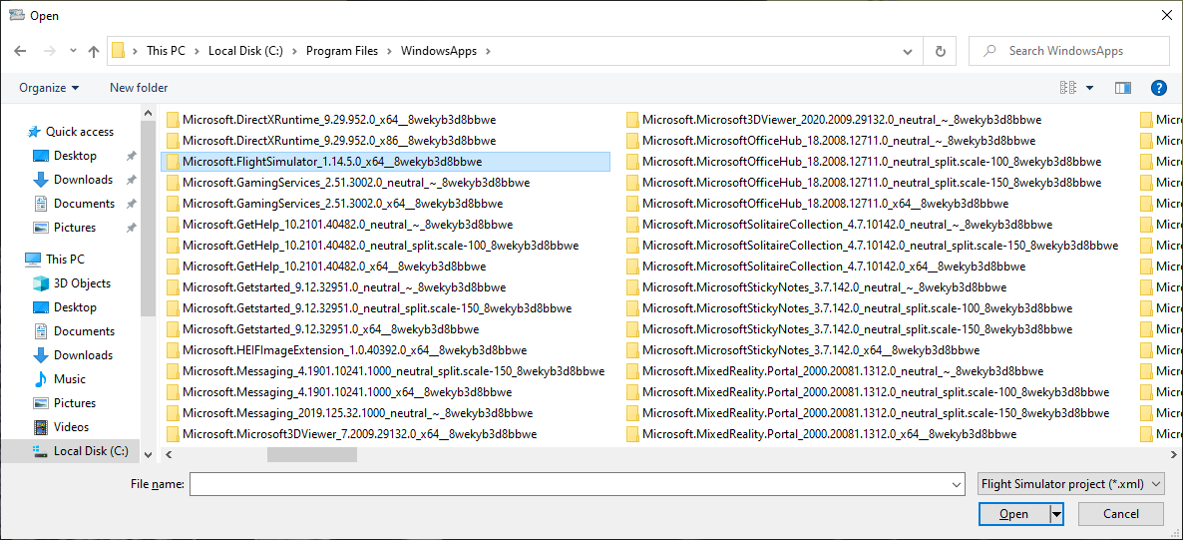Click Local Disk (C:) breadcrumb segment
The height and width of the screenshot is (540, 1183).
pos(246,51)
